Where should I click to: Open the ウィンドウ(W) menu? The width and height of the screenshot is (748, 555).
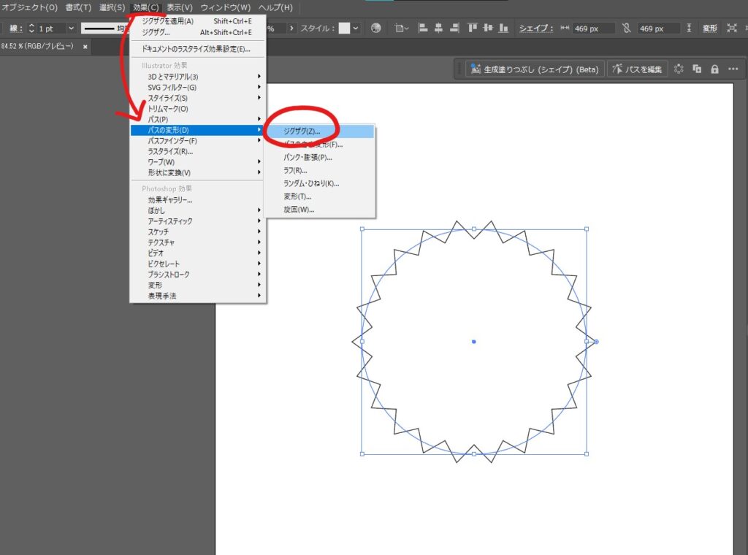tap(226, 7)
